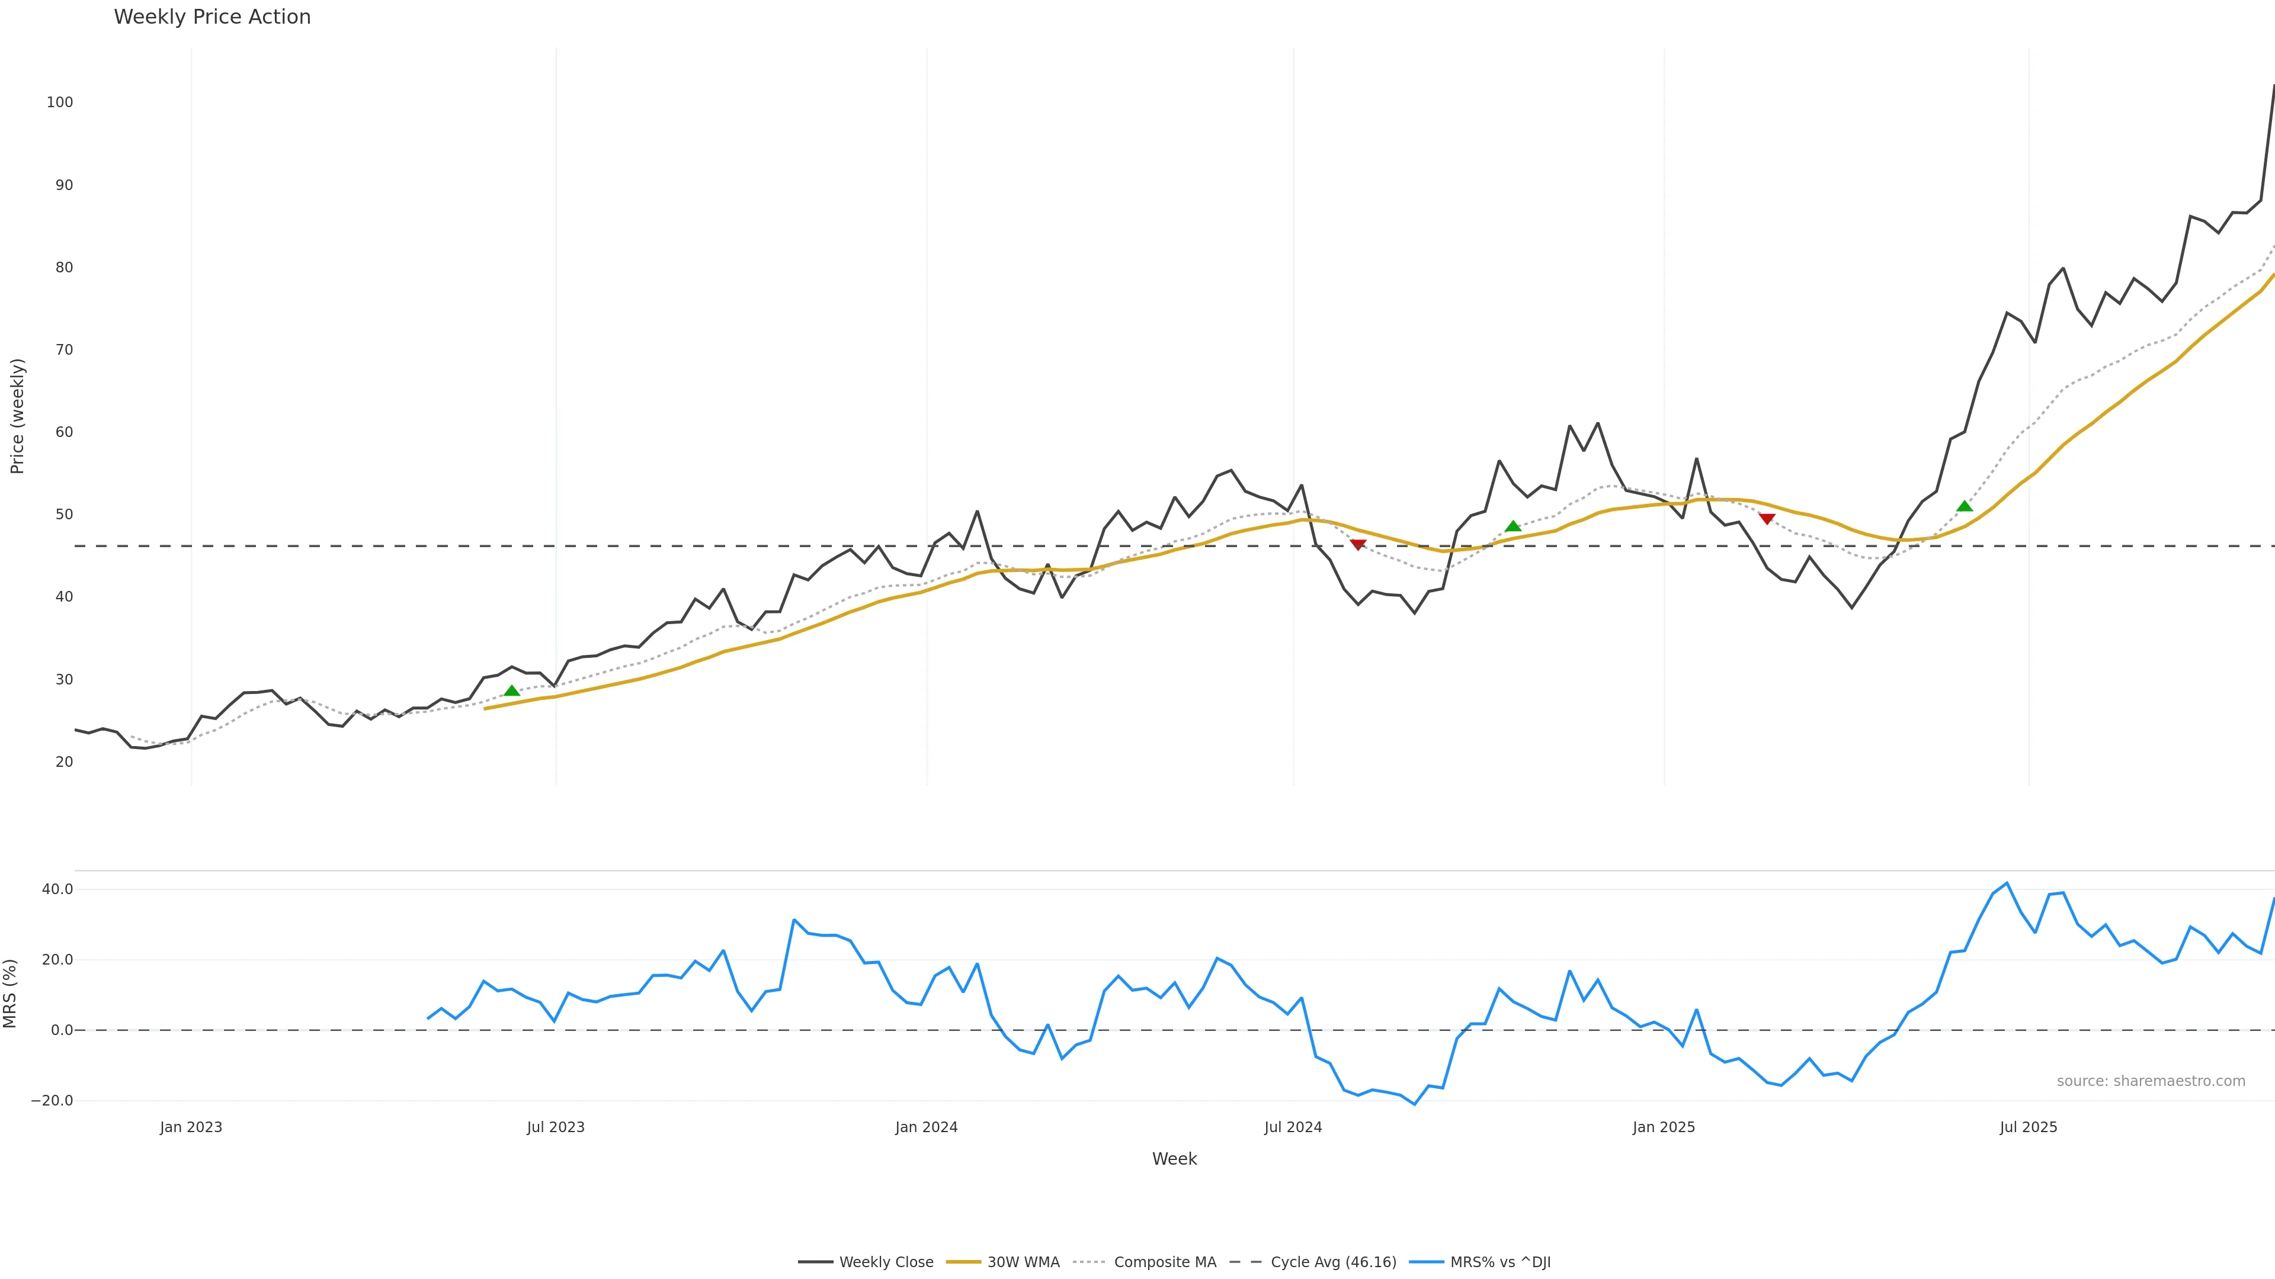Viewport: 2275px width, 1279px height.
Task: Click the green up-triangle between Jul 2024 and Jan 2025
Action: click(x=1513, y=526)
